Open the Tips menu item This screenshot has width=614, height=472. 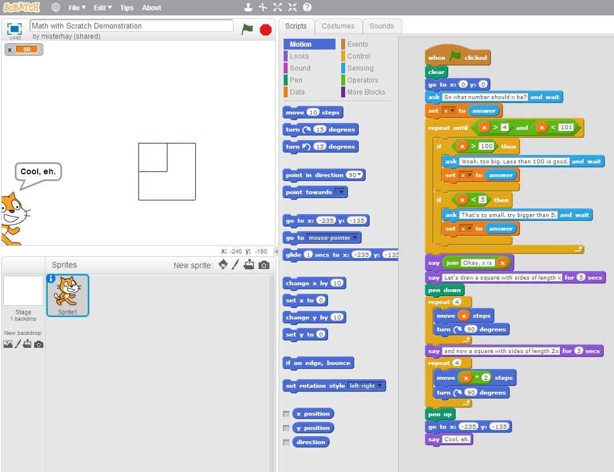126,7
